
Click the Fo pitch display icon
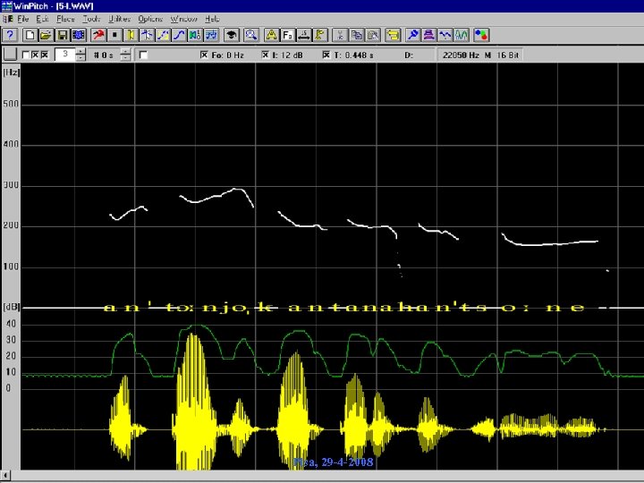(288, 35)
